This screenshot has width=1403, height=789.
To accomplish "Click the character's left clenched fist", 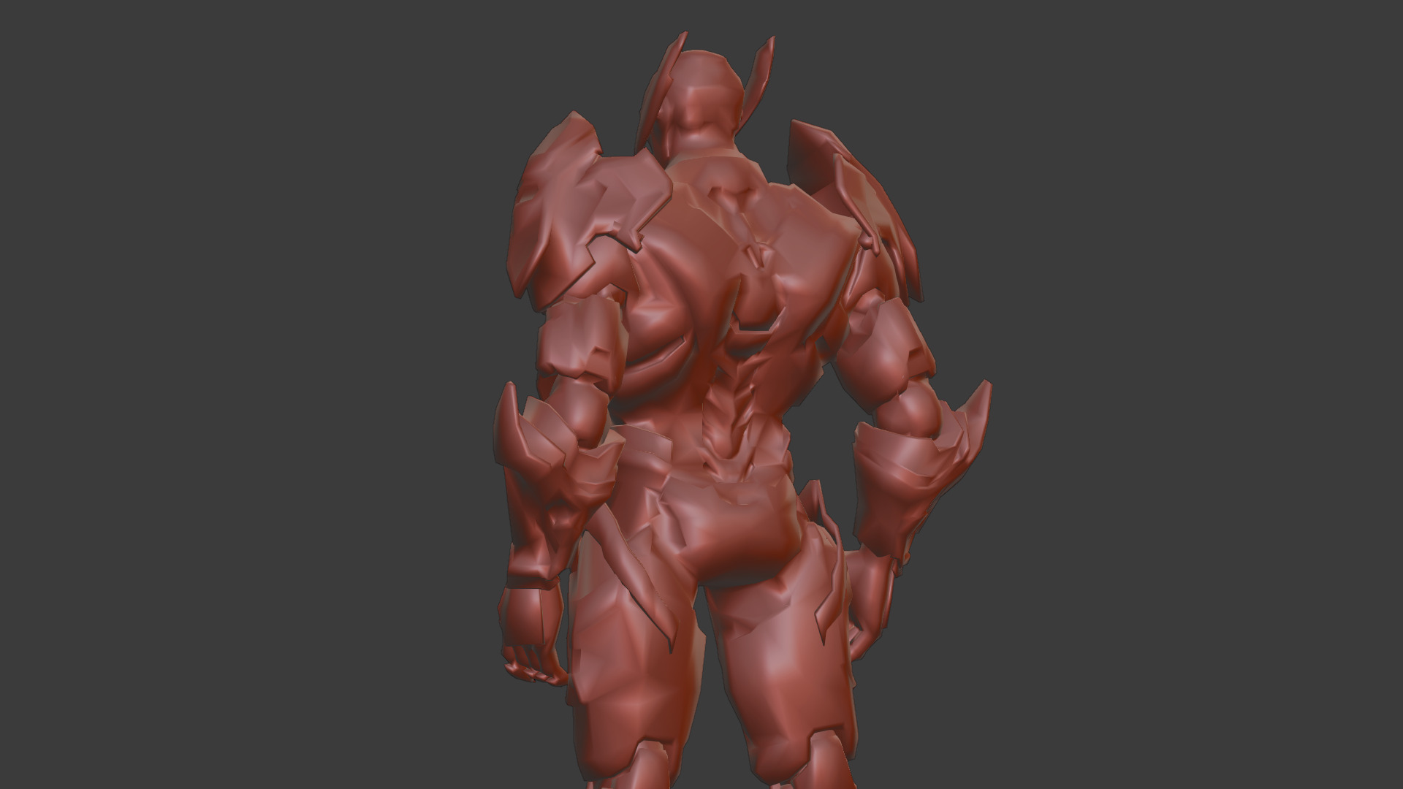I will point(531,634).
